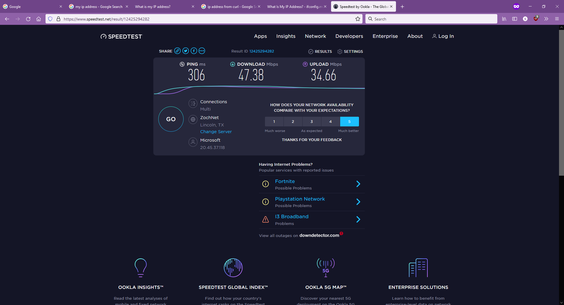Switch to 'What is my IP address?' tab
Screen dimensions: 564x305
[x=164, y=6]
